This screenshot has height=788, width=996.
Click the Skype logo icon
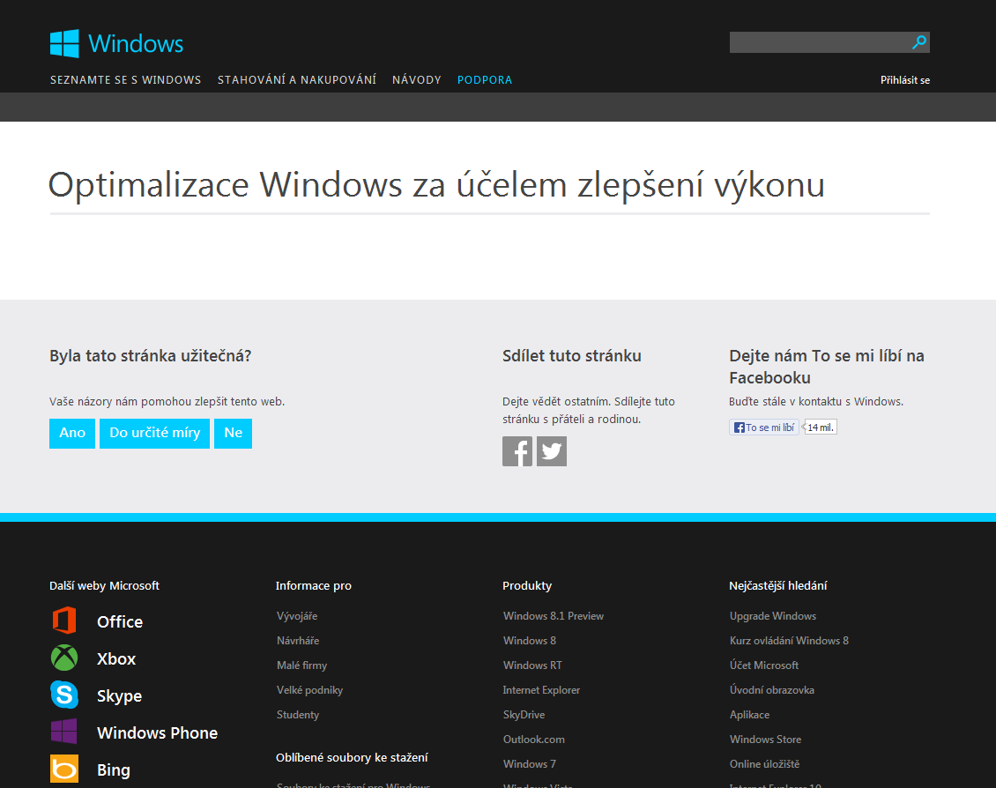click(x=64, y=695)
